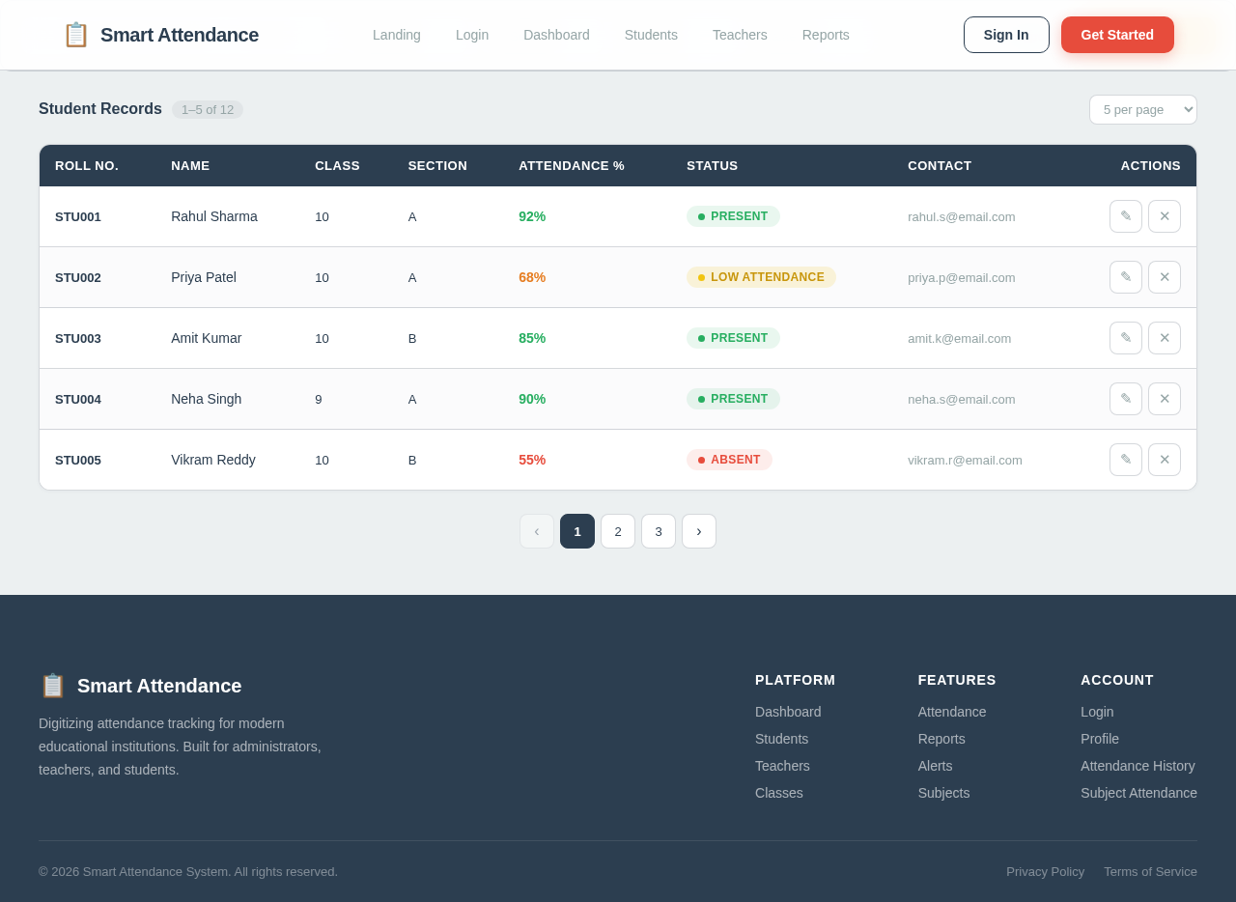The image size is (1236, 902).
Task: Open Students in top navigation
Action: point(651,35)
